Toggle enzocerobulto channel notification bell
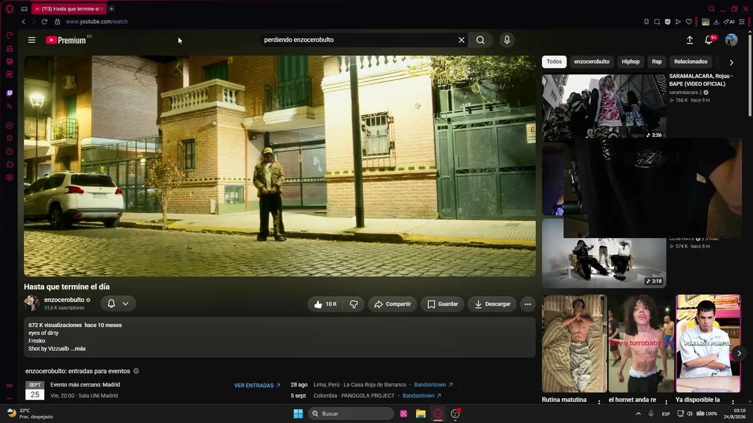The image size is (753, 423). (111, 304)
